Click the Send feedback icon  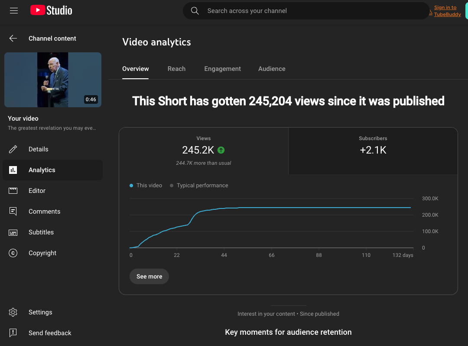tap(13, 333)
